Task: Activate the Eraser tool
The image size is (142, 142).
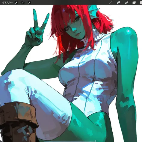Action: pos(126,3)
